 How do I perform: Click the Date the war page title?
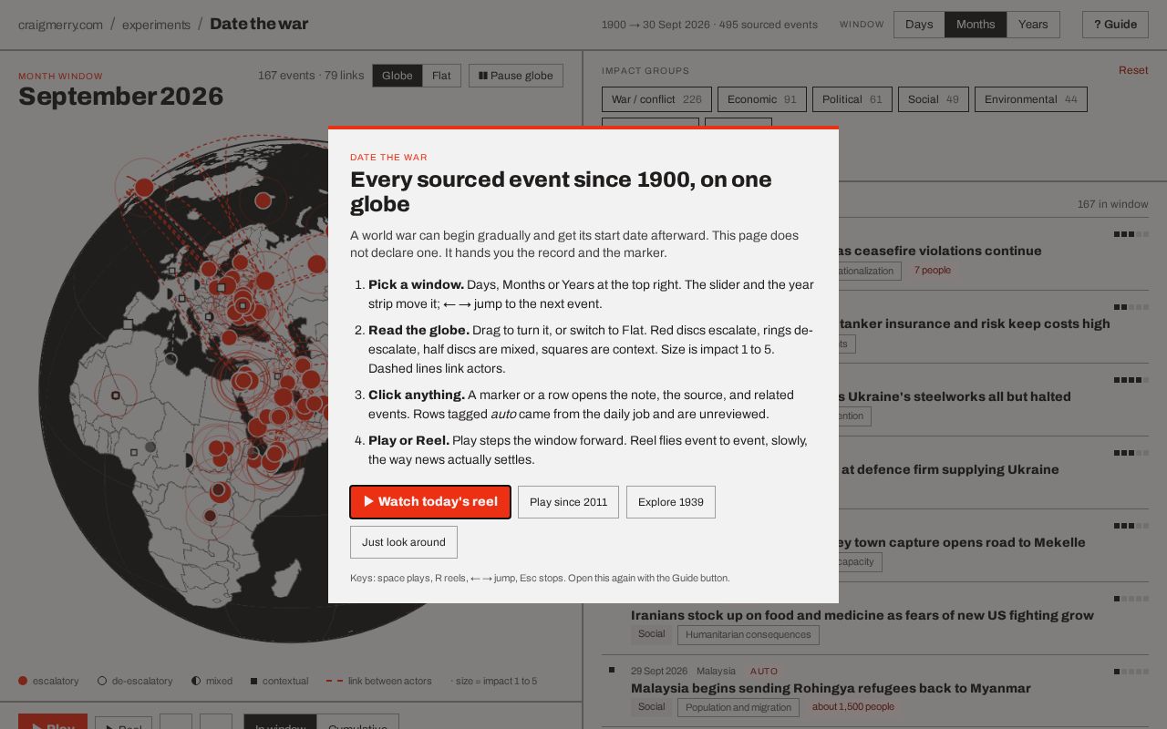tap(259, 25)
